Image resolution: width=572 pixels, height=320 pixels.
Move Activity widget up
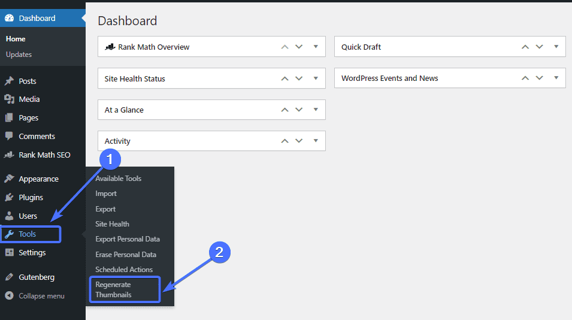pos(285,141)
